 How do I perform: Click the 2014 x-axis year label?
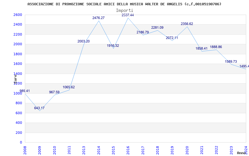click(99, 150)
